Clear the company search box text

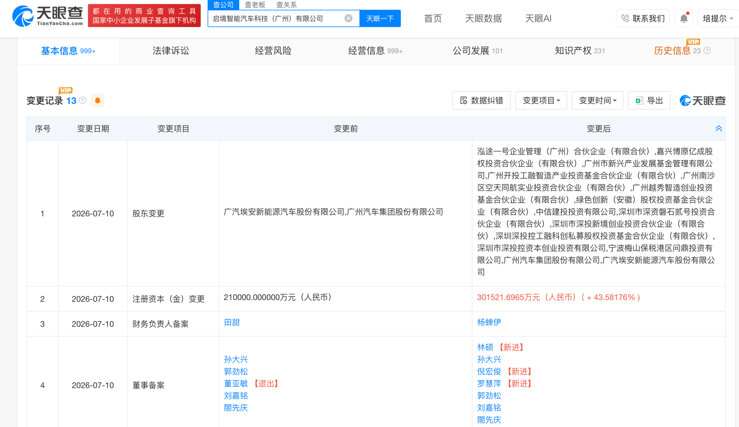coord(348,18)
